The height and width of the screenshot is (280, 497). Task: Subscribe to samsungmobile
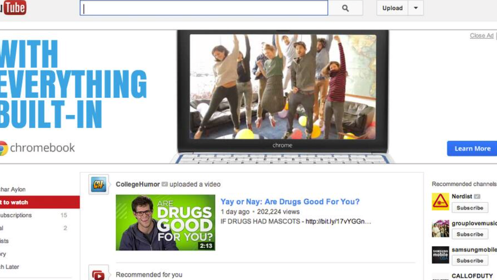click(470, 261)
